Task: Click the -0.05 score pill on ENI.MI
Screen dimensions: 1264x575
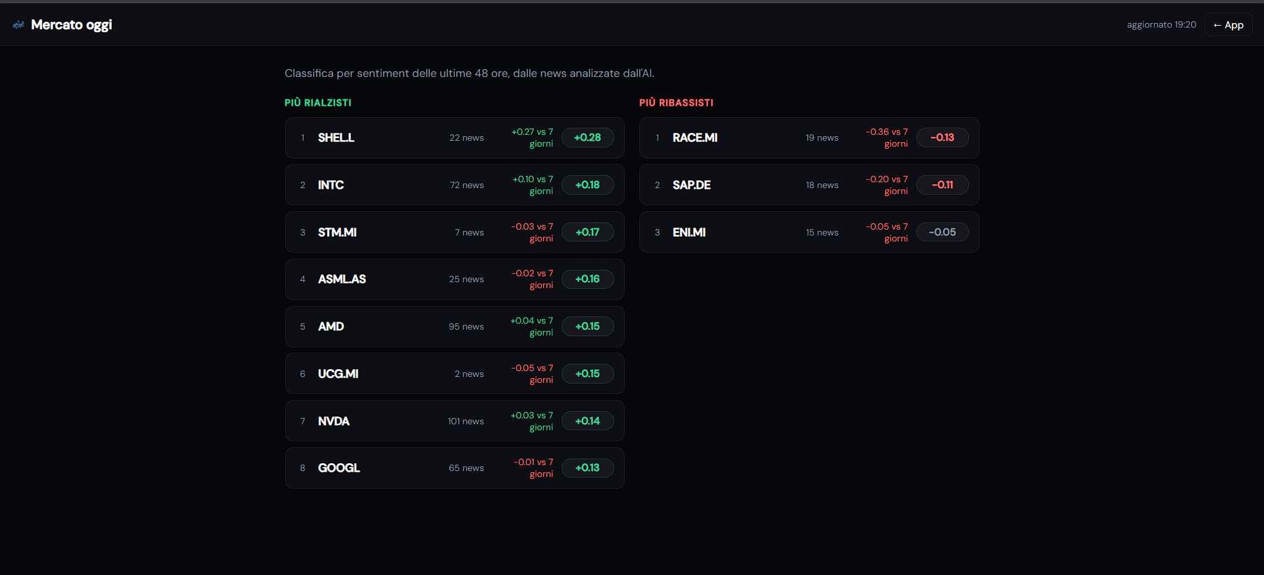Action: [x=942, y=232]
